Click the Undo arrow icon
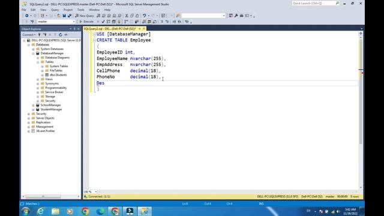 click(145, 16)
